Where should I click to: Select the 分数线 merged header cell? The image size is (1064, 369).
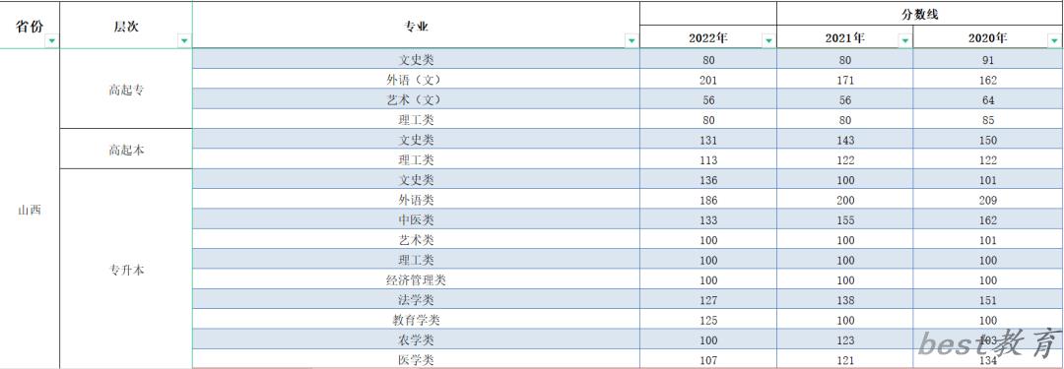[919, 14]
